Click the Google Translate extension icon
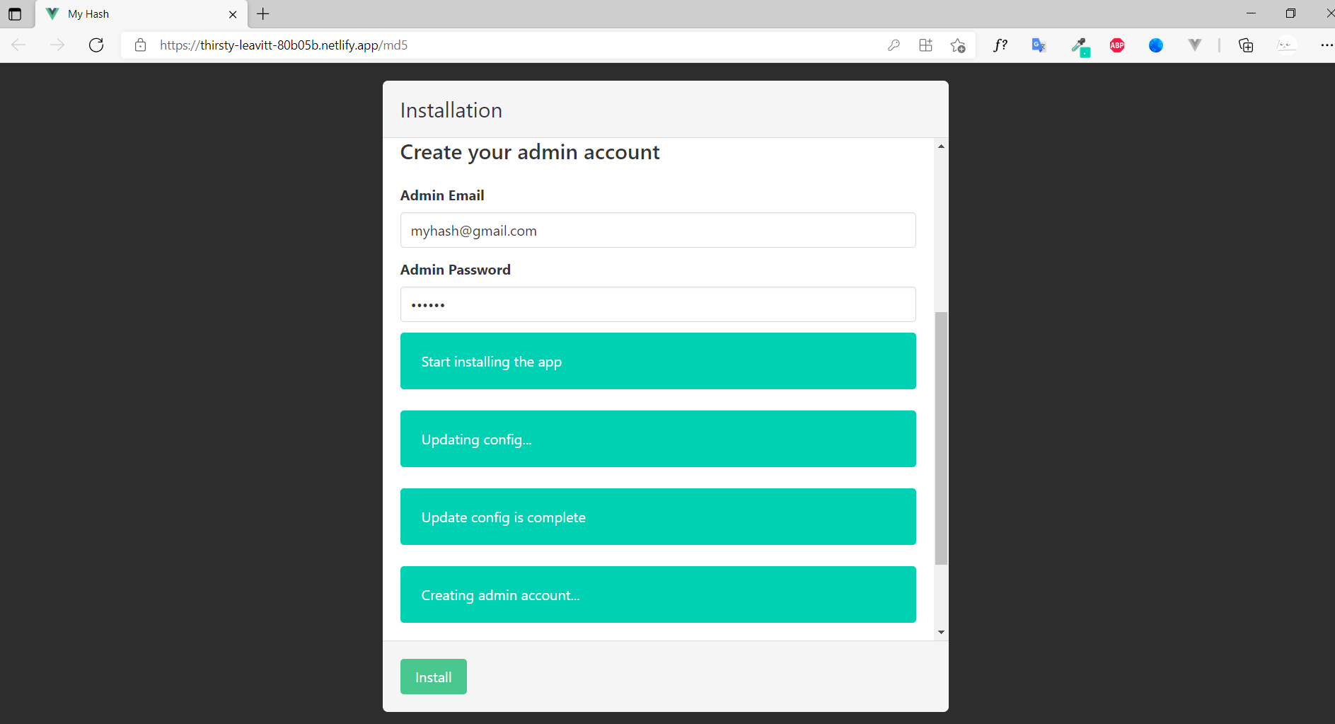Image resolution: width=1335 pixels, height=724 pixels. (1039, 45)
